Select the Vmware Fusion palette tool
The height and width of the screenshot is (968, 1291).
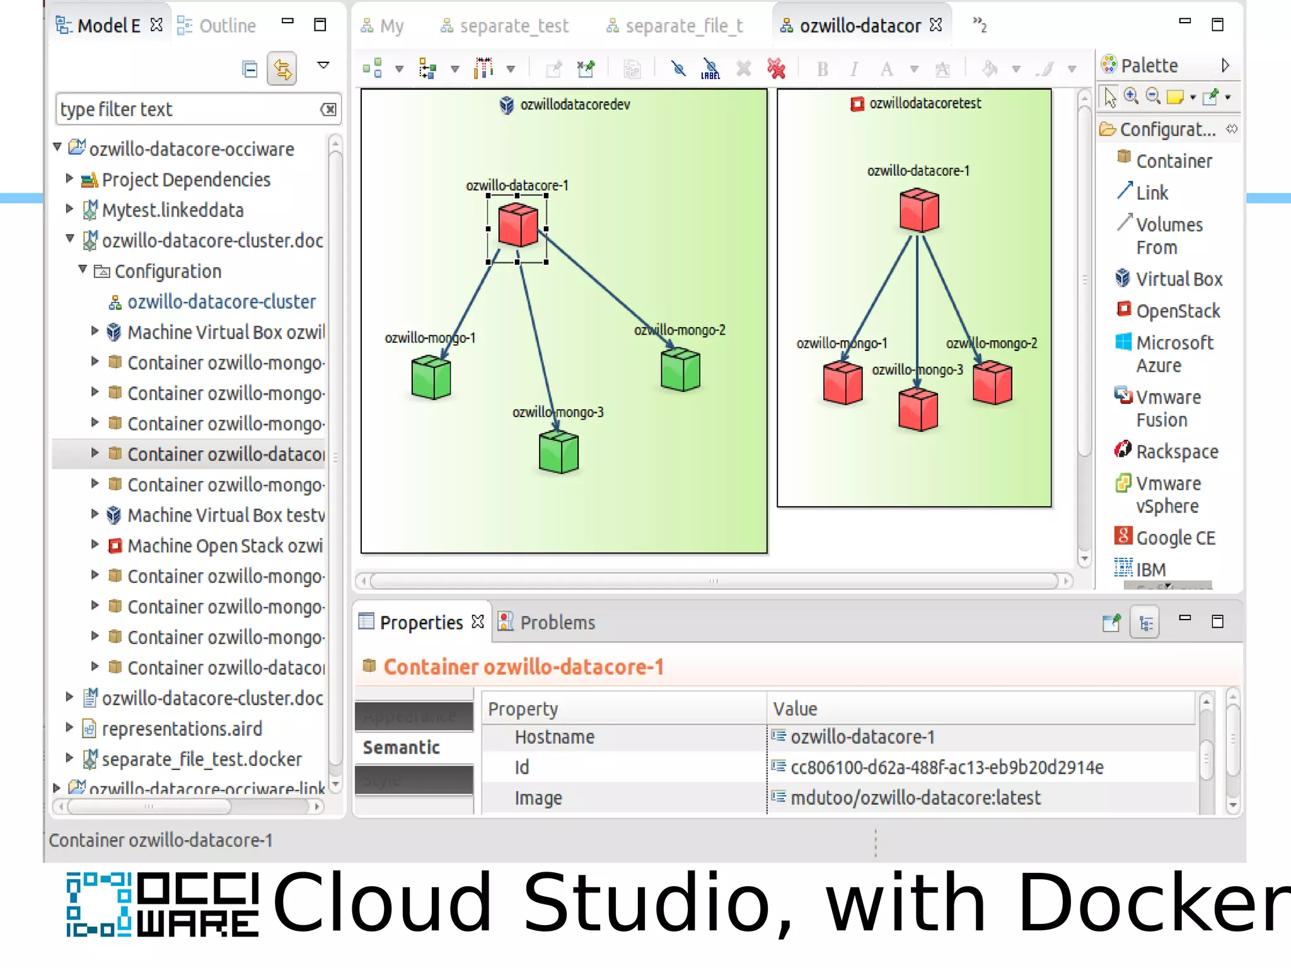point(1158,408)
